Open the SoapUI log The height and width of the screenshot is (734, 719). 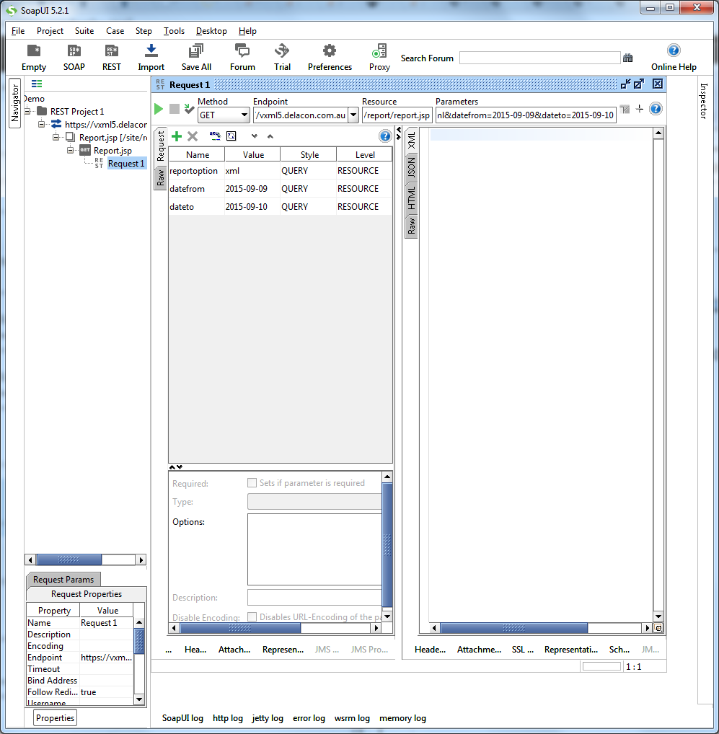click(182, 718)
